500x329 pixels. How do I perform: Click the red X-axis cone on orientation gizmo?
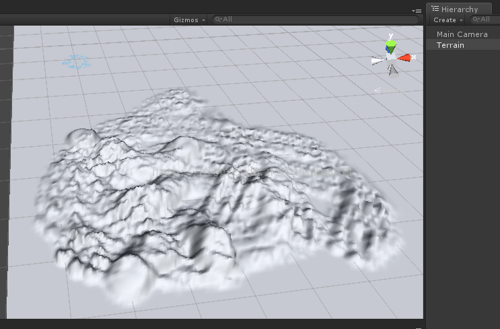(404, 58)
